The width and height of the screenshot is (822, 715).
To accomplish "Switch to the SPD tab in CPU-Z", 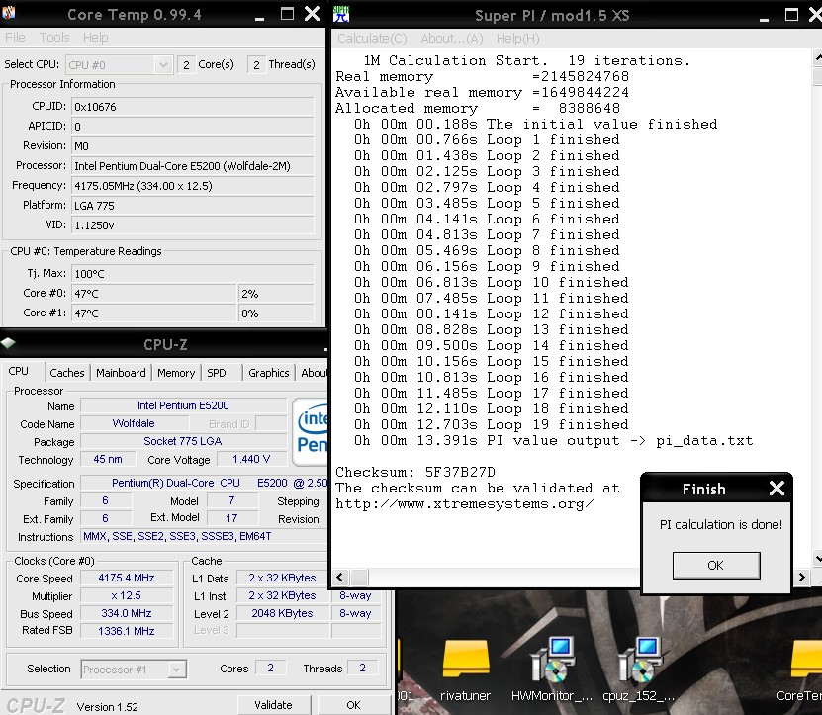I will [217, 373].
